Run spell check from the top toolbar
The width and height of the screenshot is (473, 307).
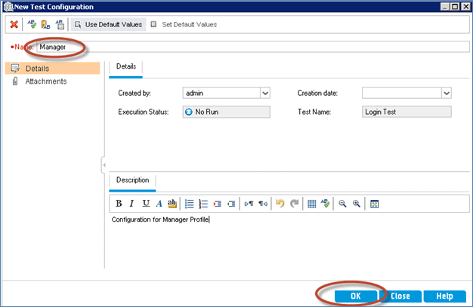coord(32,24)
